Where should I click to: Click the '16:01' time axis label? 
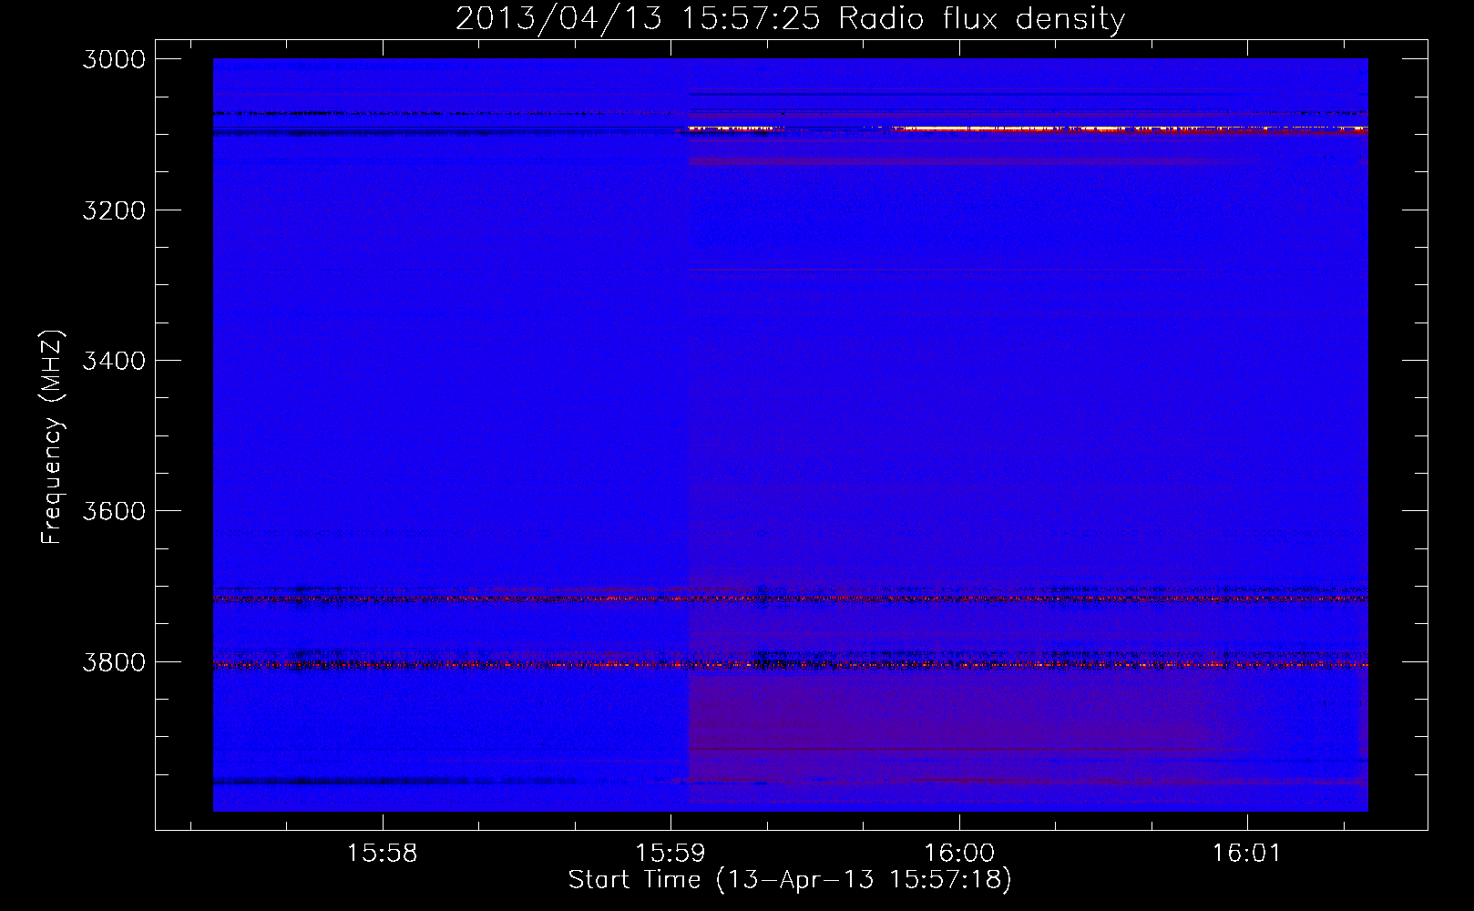tap(1246, 853)
